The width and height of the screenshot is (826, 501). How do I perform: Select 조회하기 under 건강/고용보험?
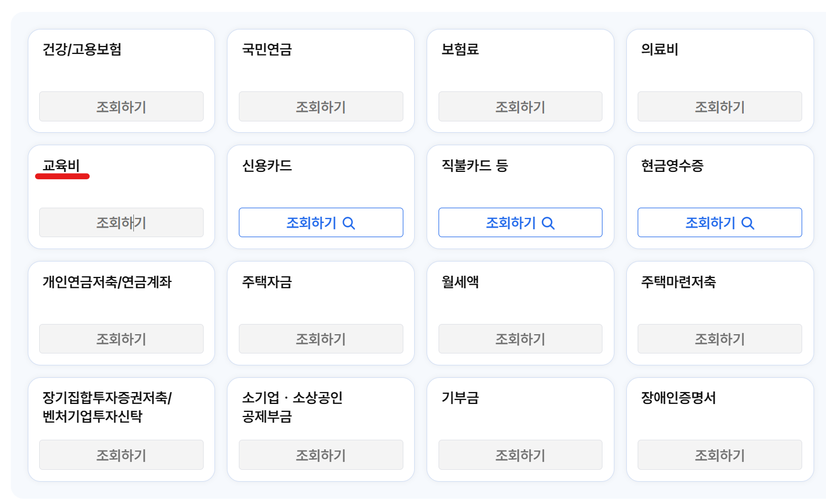[121, 106]
